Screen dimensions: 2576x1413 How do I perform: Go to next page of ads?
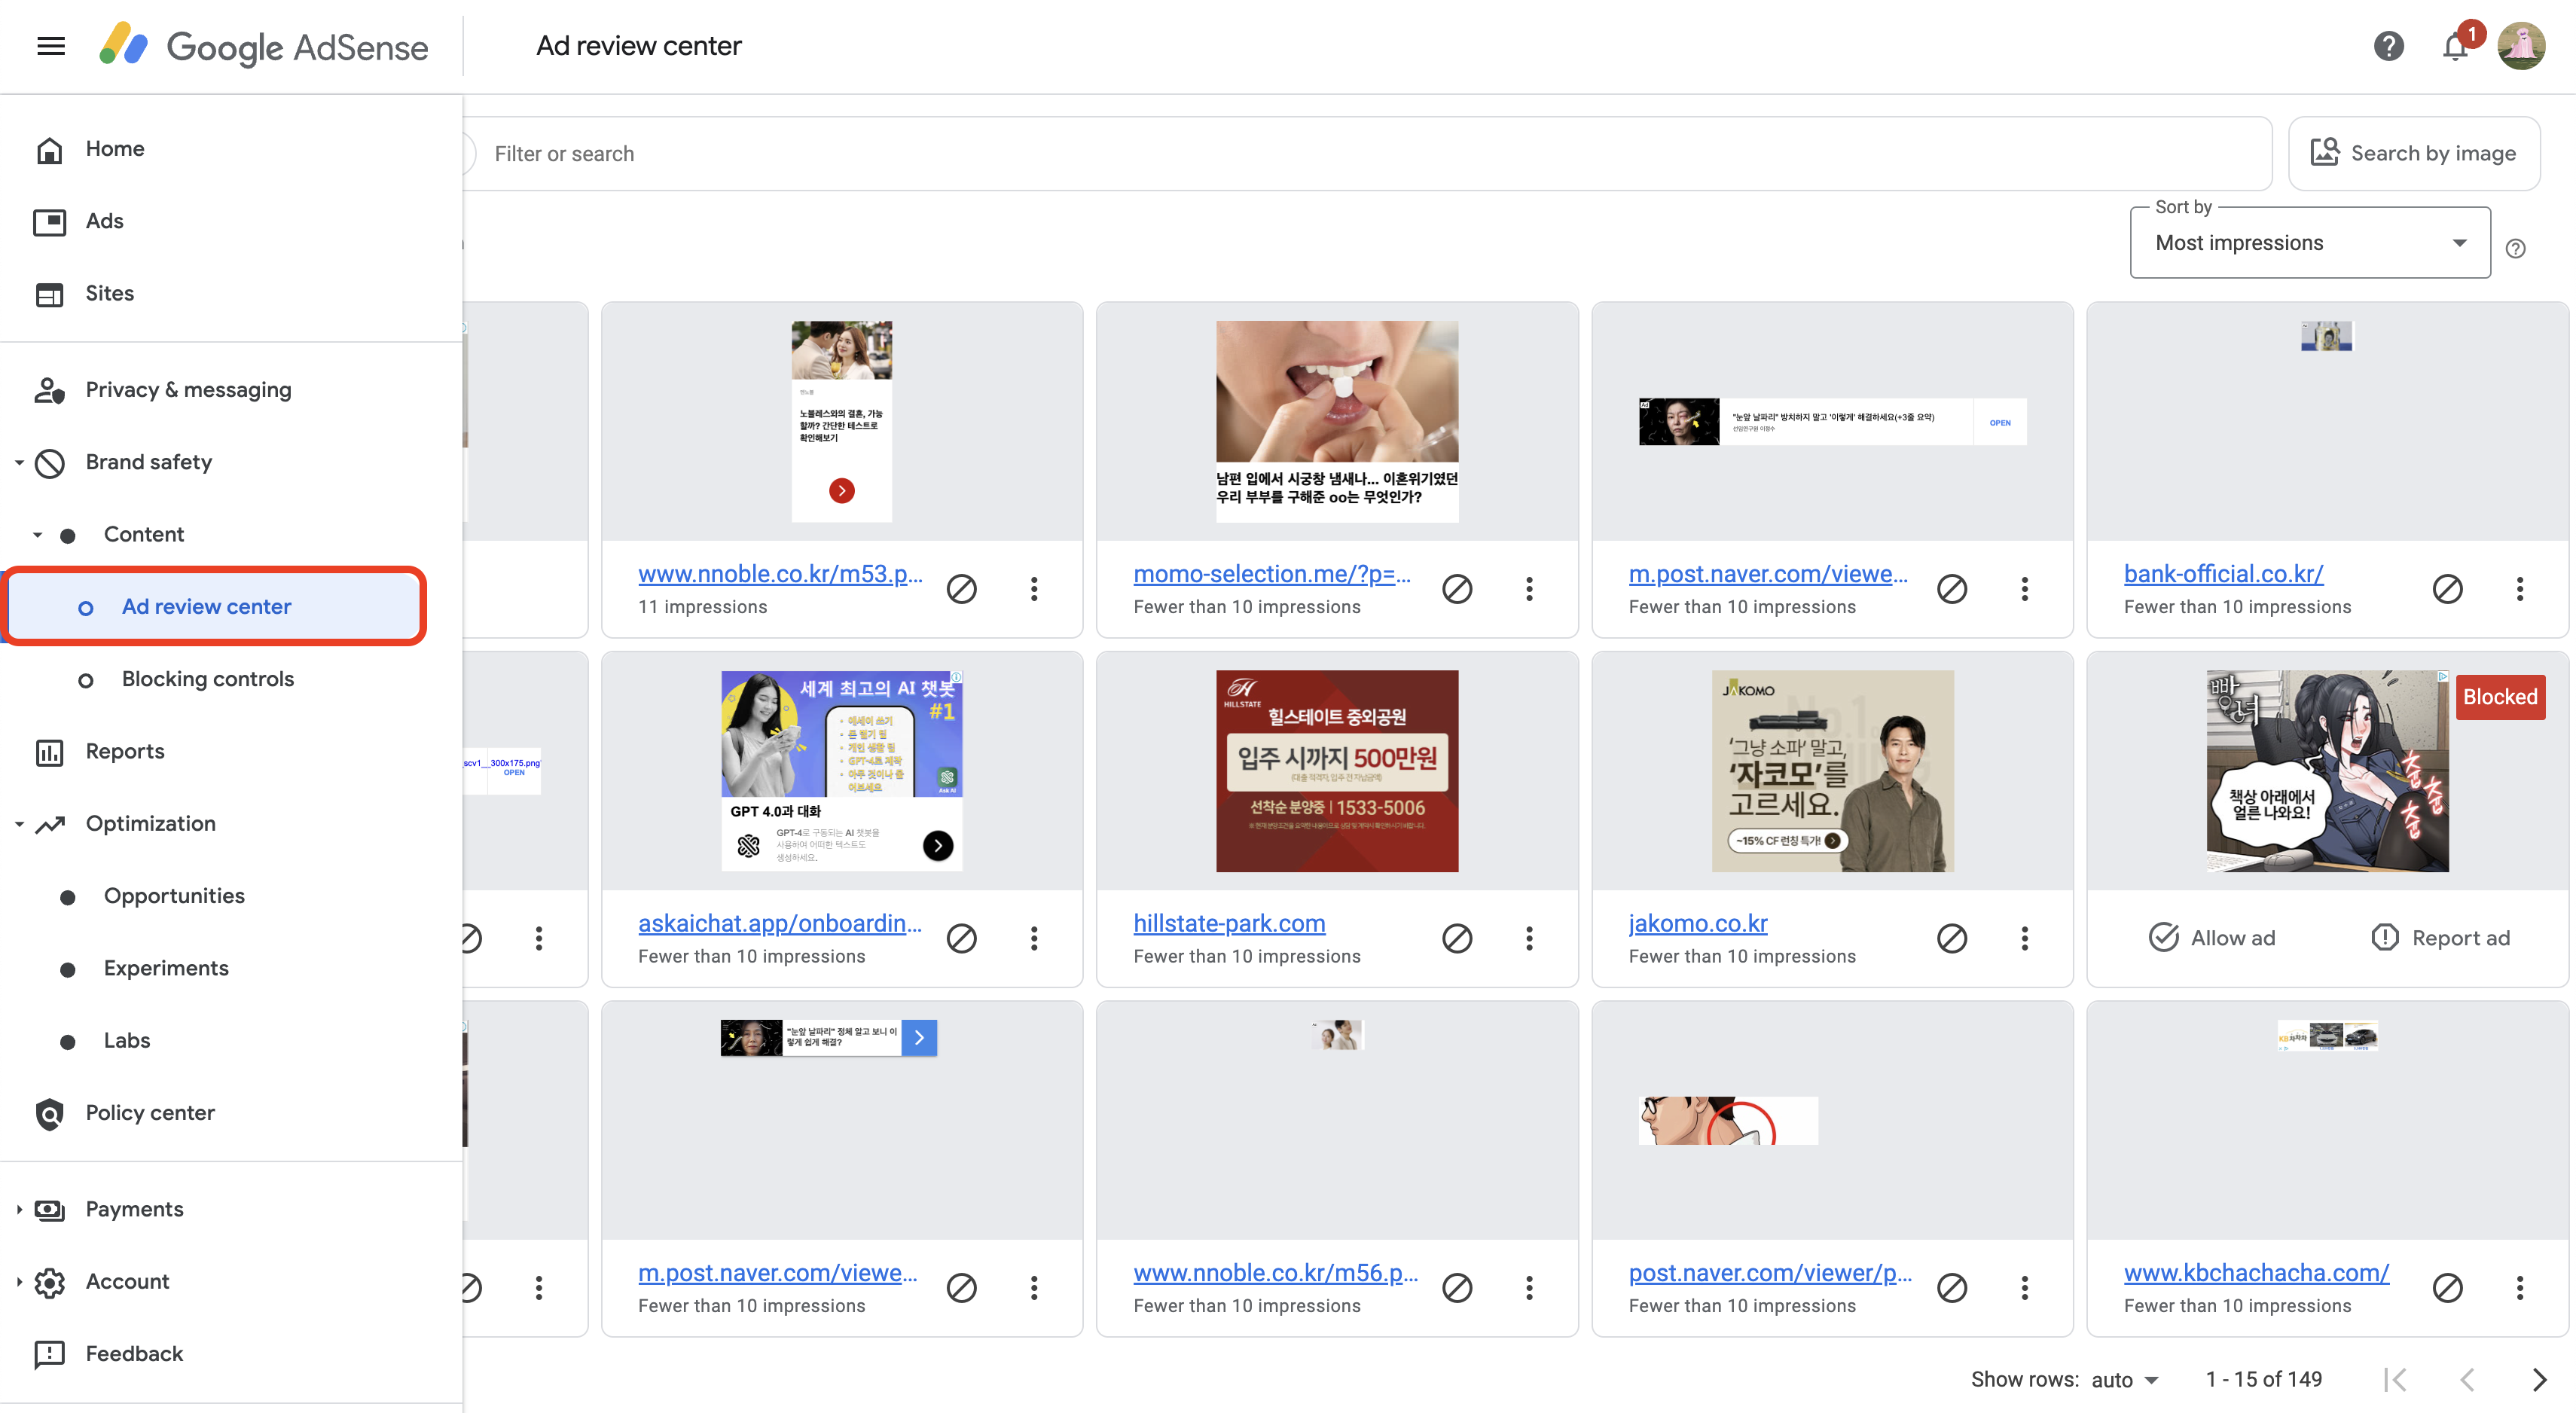(x=2539, y=1380)
